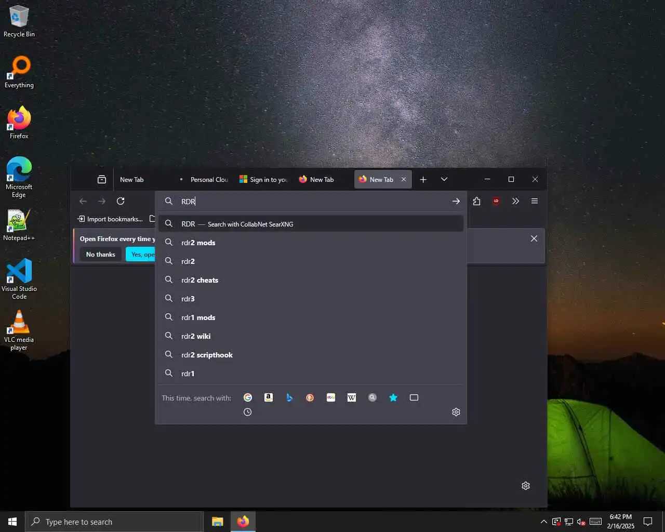Close the active New Tab

(404, 179)
